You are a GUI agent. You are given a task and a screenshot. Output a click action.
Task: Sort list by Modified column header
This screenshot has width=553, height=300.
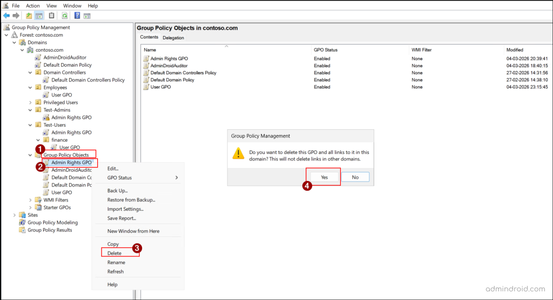pyautogui.click(x=528, y=50)
